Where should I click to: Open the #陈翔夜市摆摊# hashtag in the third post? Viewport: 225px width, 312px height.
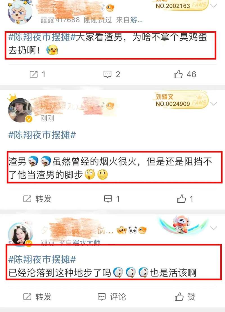42,260
